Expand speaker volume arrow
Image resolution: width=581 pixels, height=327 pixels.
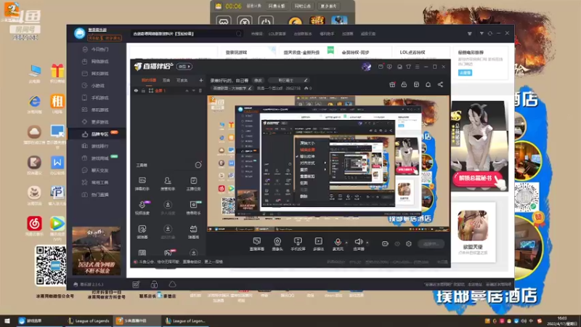[x=367, y=243]
